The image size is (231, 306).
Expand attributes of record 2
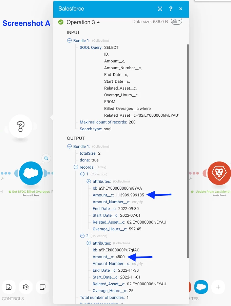click(89, 243)
